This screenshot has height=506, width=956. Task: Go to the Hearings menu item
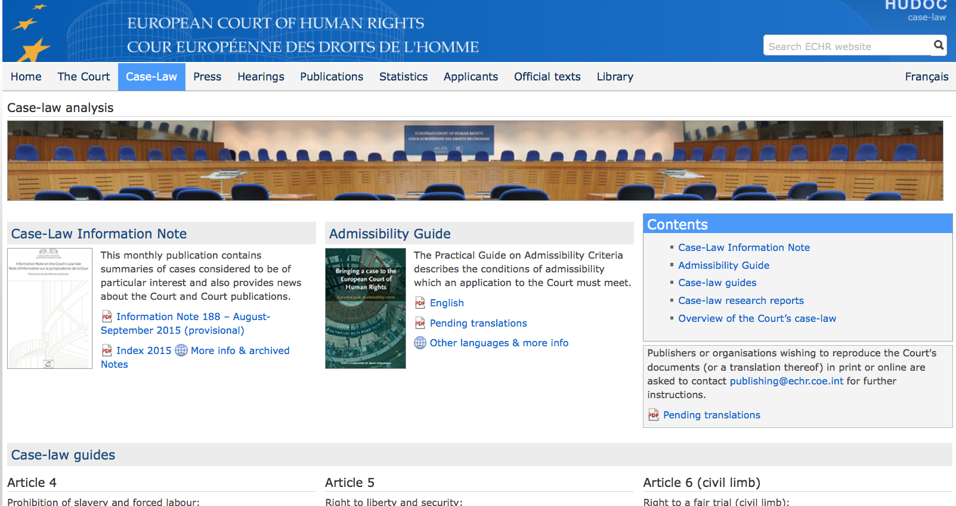(x=261, y=77)
